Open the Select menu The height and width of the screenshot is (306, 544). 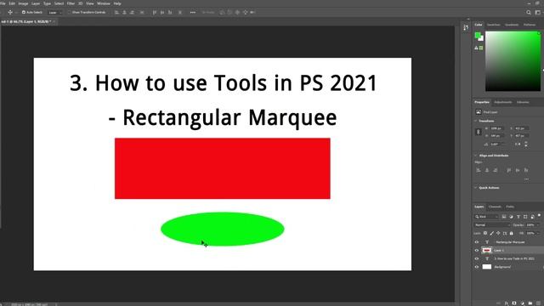[x=59, y=3]
